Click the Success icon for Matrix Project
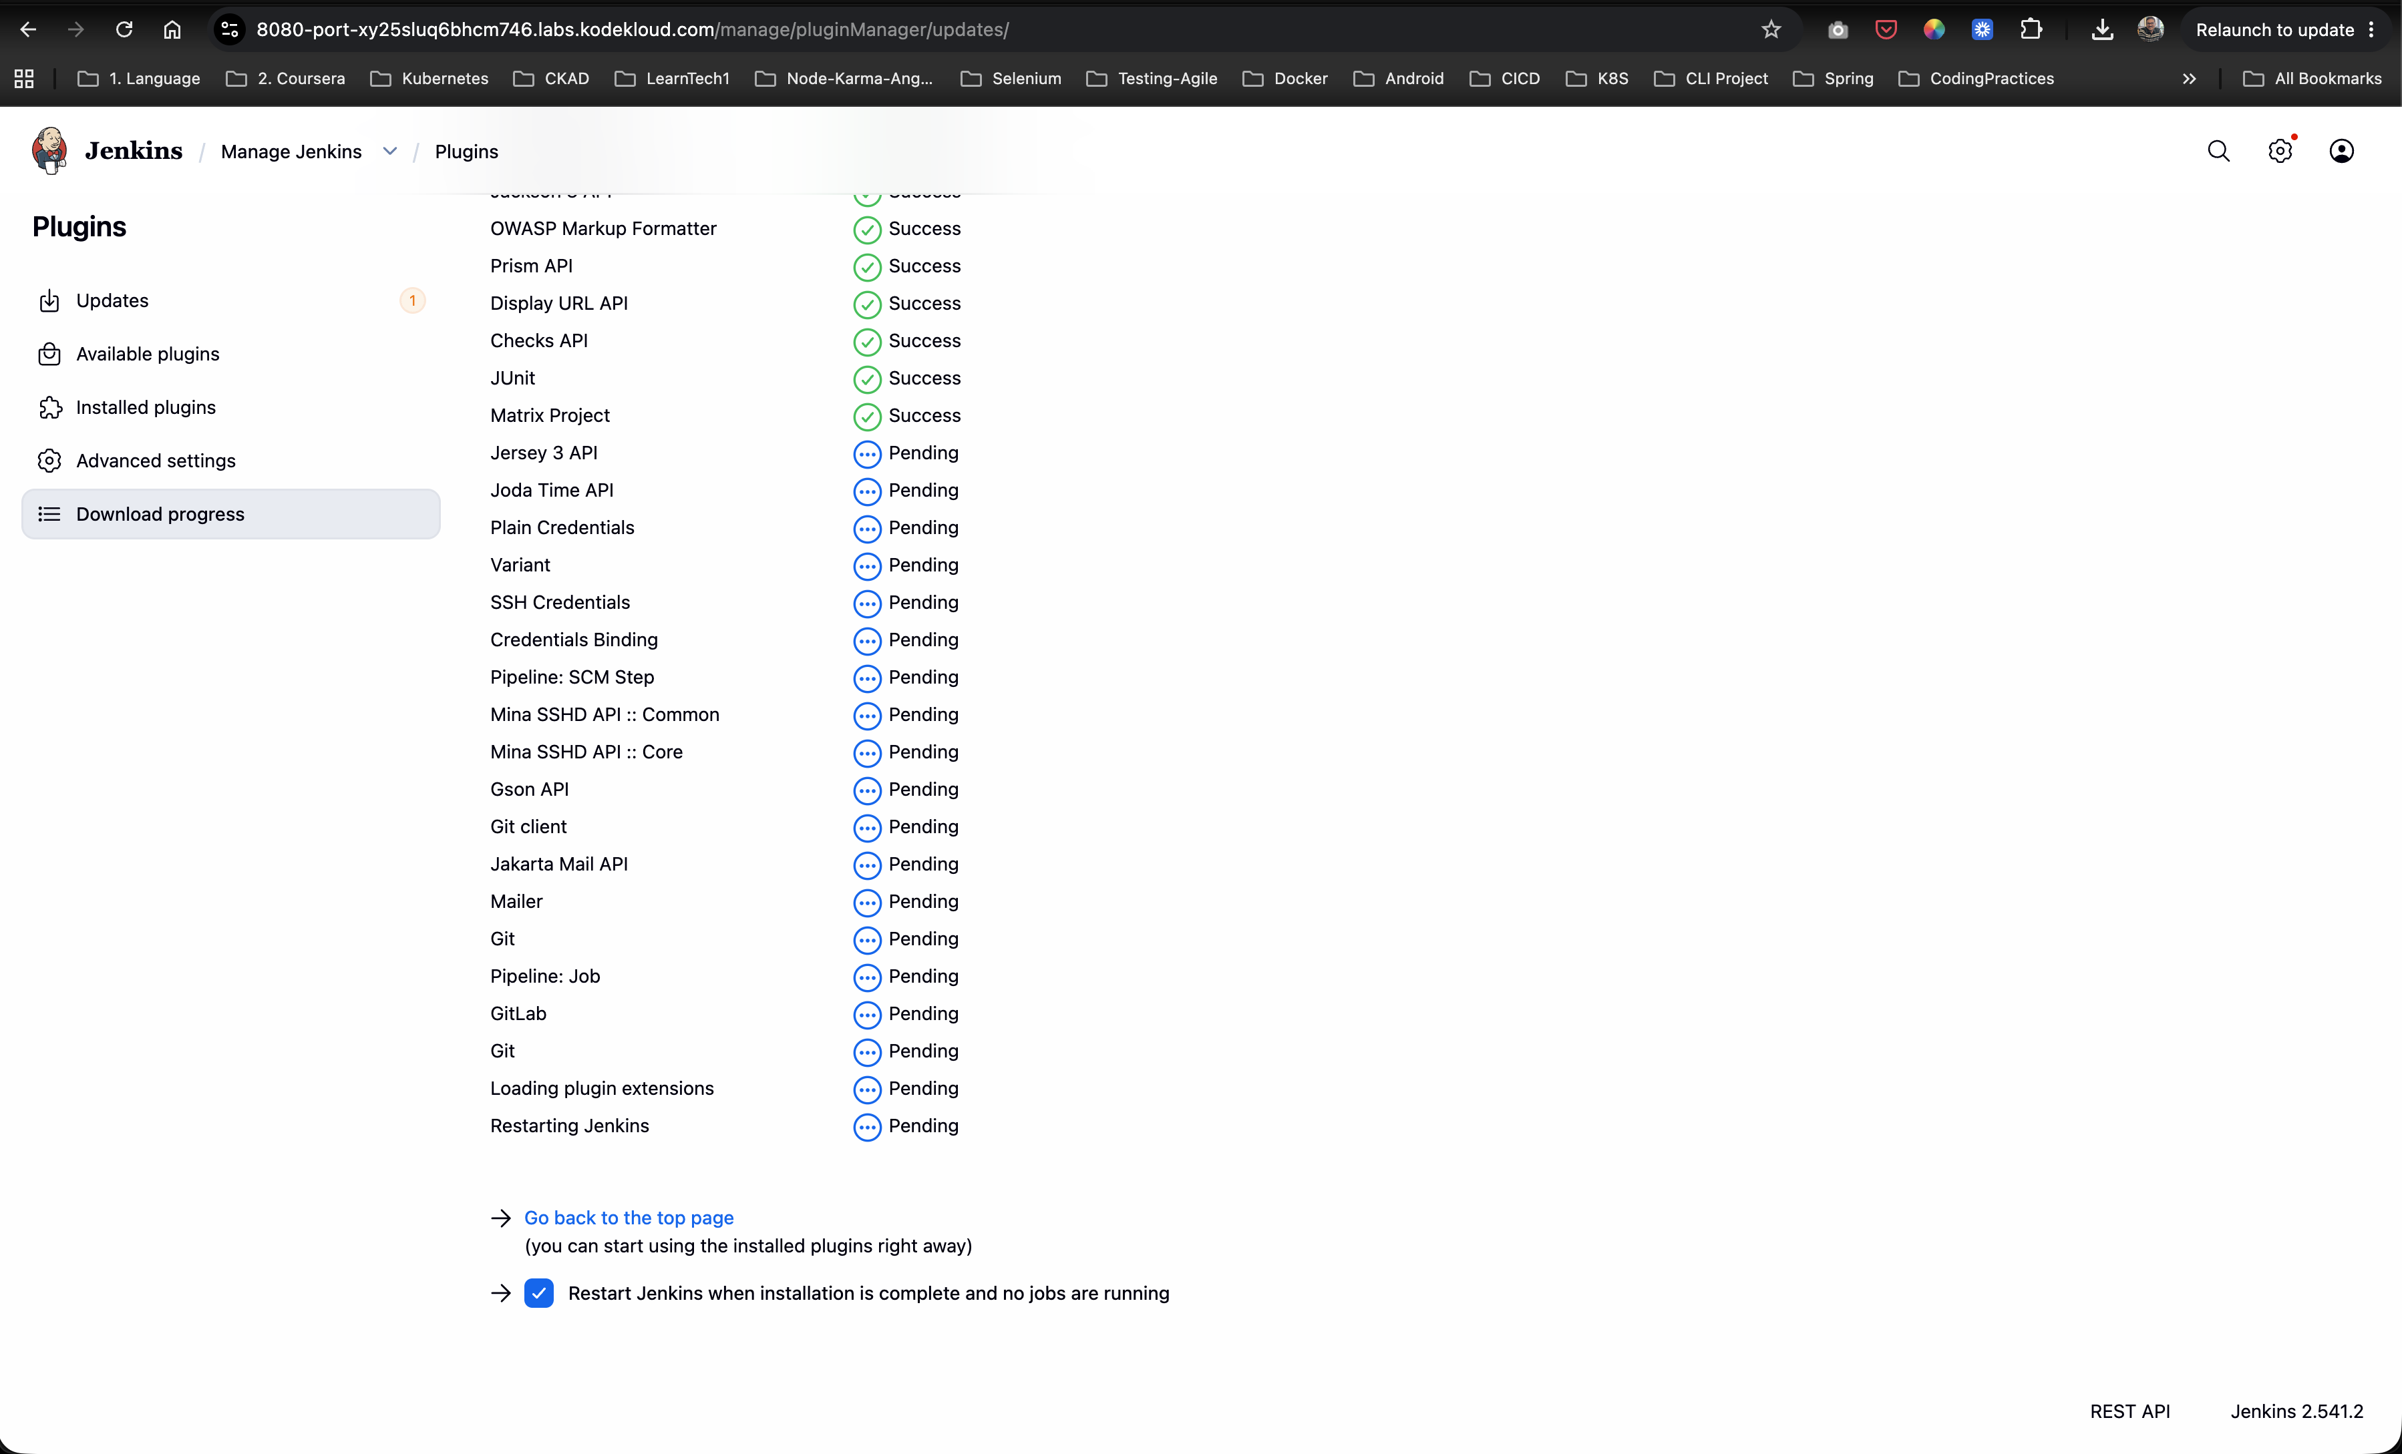 (x=866, y=416)
